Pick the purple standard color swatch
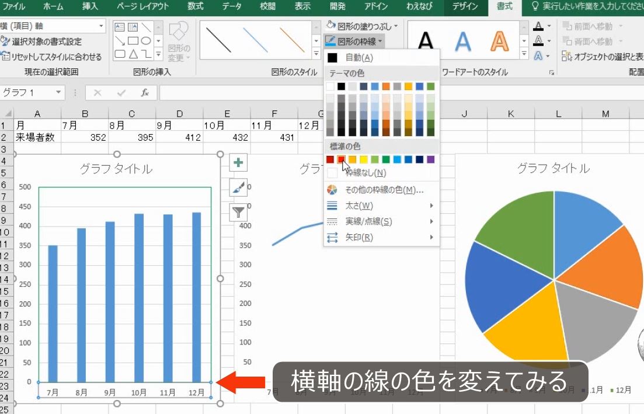Screen dimensions: 644x414 click(x=430, y=159)
